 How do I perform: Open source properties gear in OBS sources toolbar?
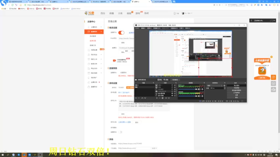click(x=162, y=98)
